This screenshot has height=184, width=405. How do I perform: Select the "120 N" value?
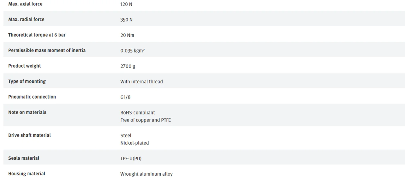[126, 4]
